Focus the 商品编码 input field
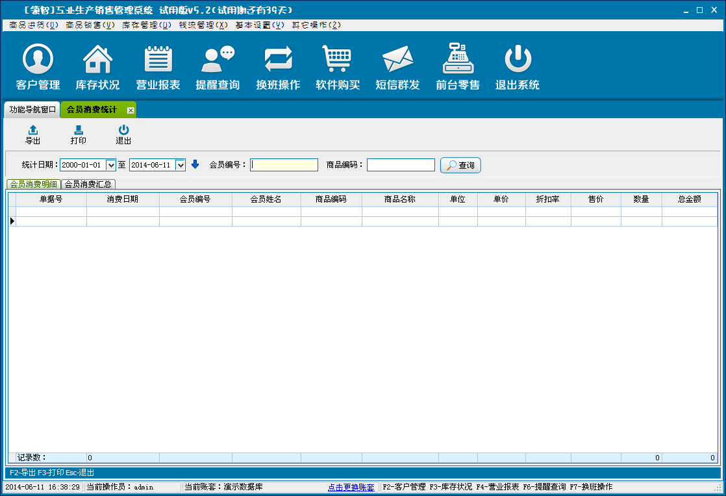 coord(401,165)
